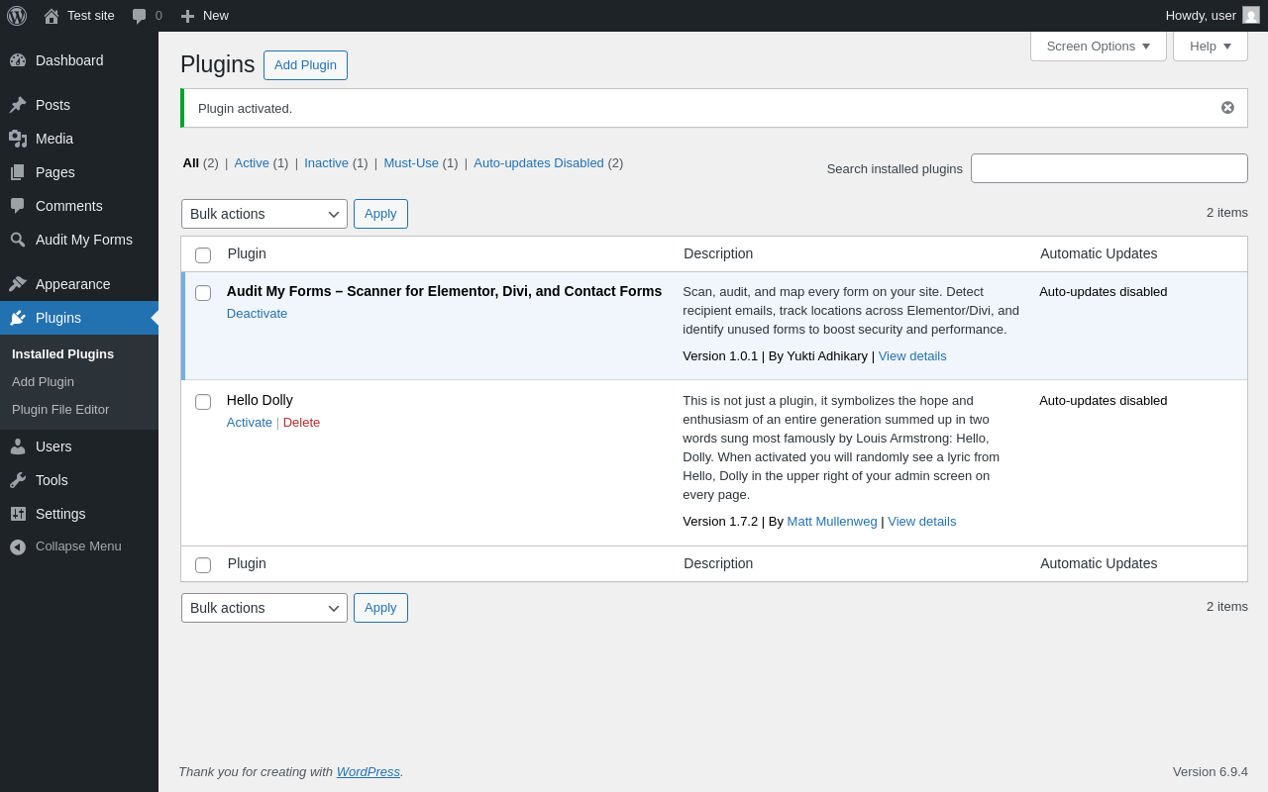
Task: Deactivate the Audit My Forms plugin
Action: (257, 314)
